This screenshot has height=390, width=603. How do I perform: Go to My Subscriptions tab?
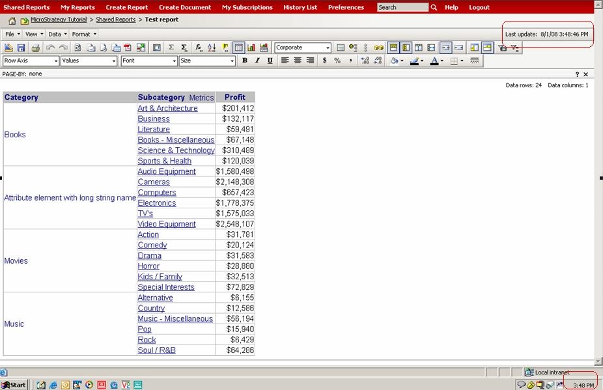point(247,7)
